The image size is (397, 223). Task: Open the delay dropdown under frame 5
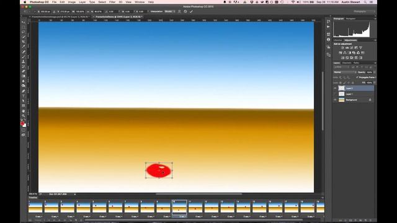point(102,217)
